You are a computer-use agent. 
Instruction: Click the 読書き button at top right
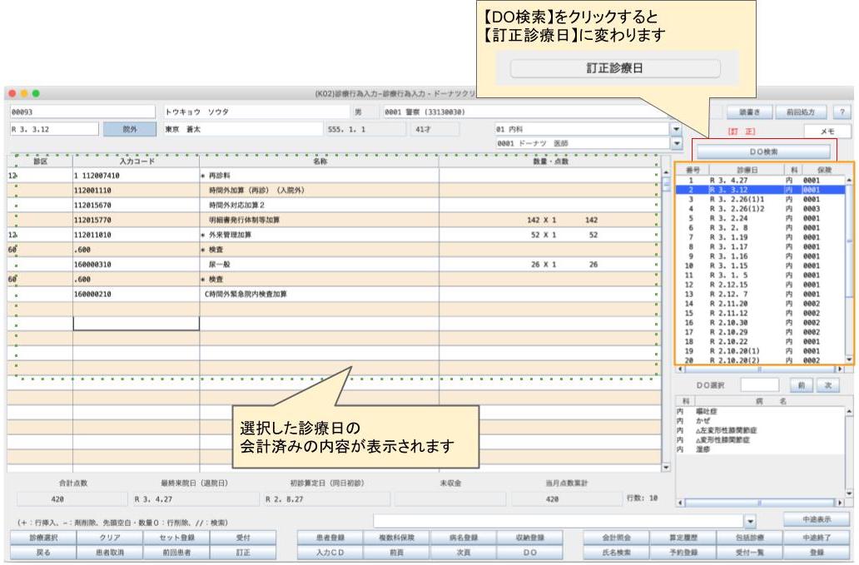pyautogui.click(x=751, y=111)
